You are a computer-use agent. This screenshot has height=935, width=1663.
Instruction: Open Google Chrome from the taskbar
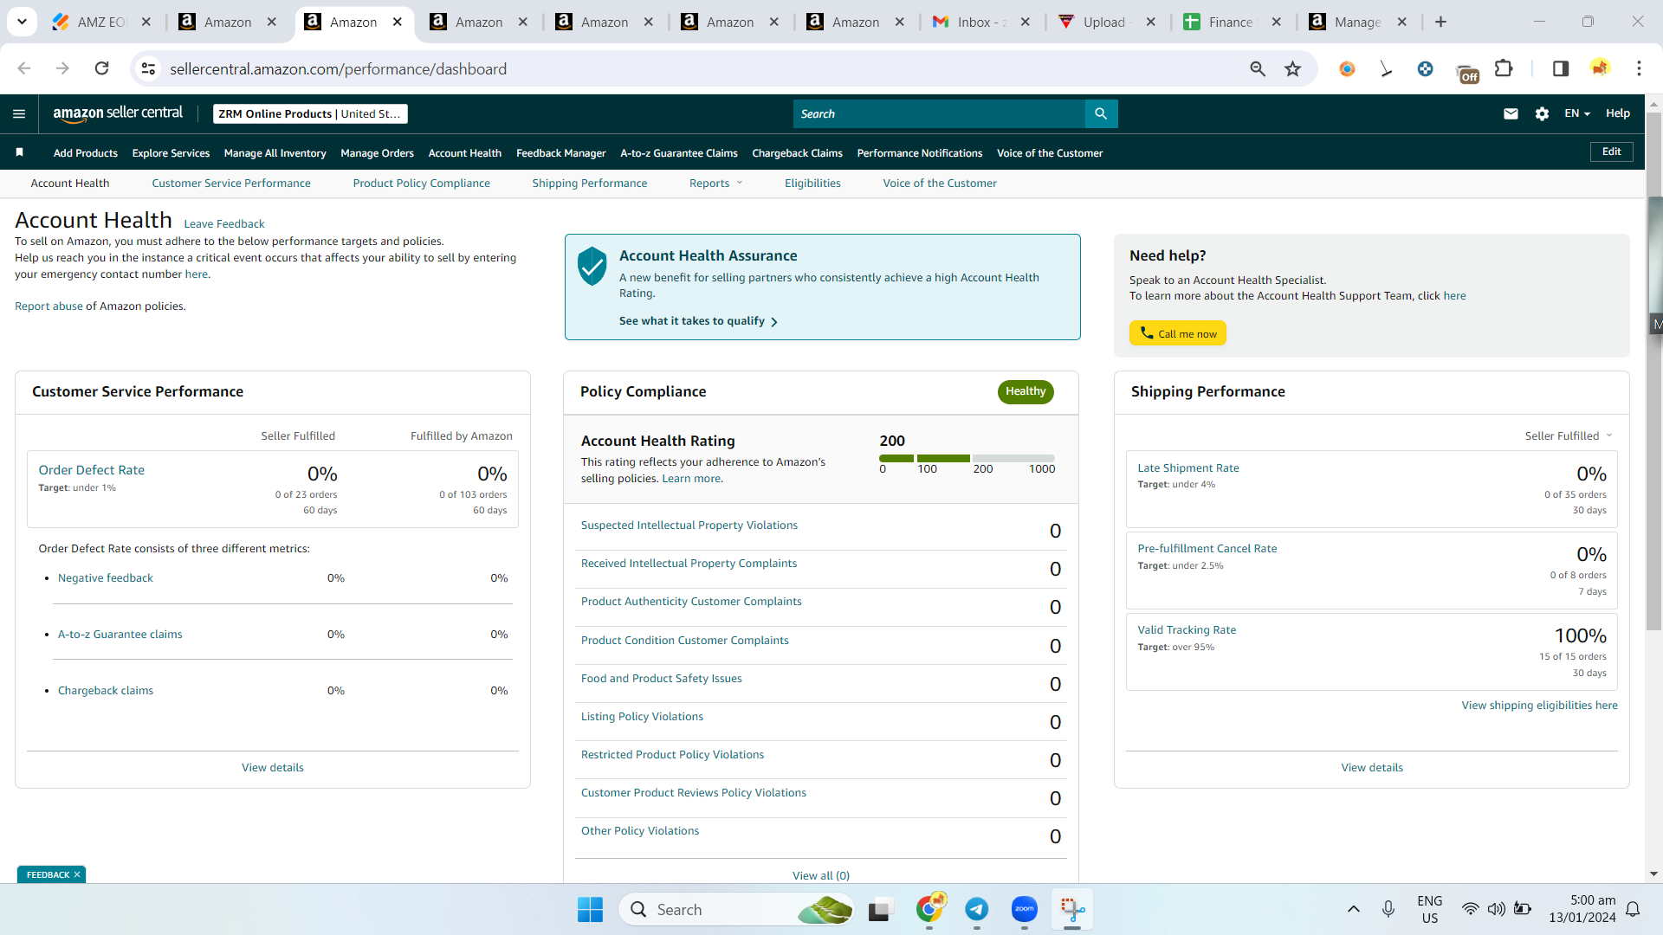[929, 909]
